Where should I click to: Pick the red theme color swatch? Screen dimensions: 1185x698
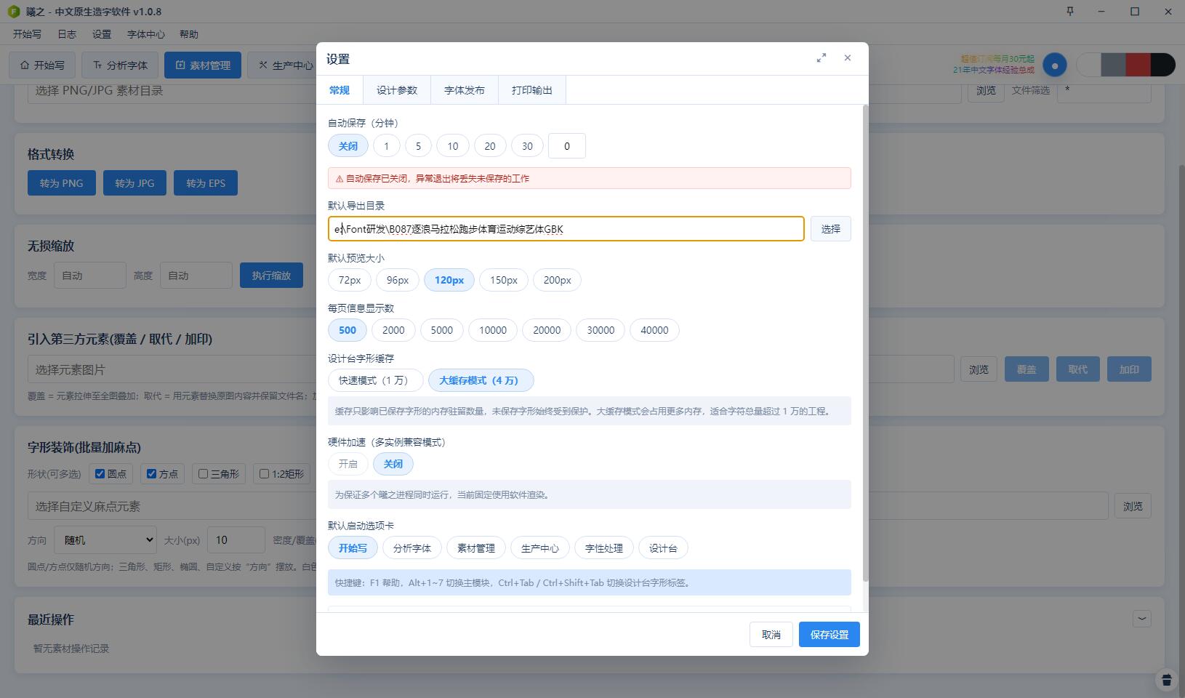(x=1138, y=65)
